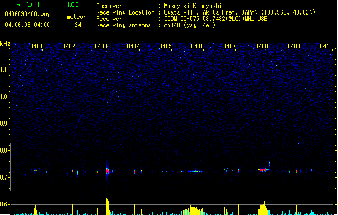This screenshot has width=338, height=215.
Task: Click the date 04.06.09 04:00
Action: 27,25
